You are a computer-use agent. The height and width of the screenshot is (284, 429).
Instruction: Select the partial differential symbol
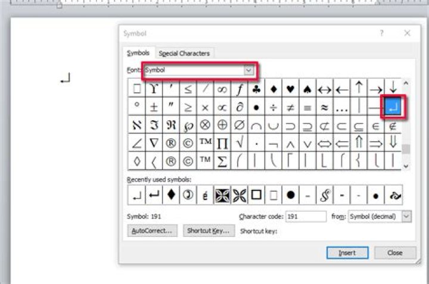(240, 107)
